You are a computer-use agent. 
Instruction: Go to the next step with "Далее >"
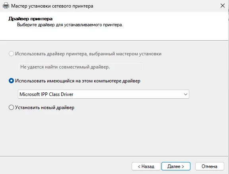point(176,166)
